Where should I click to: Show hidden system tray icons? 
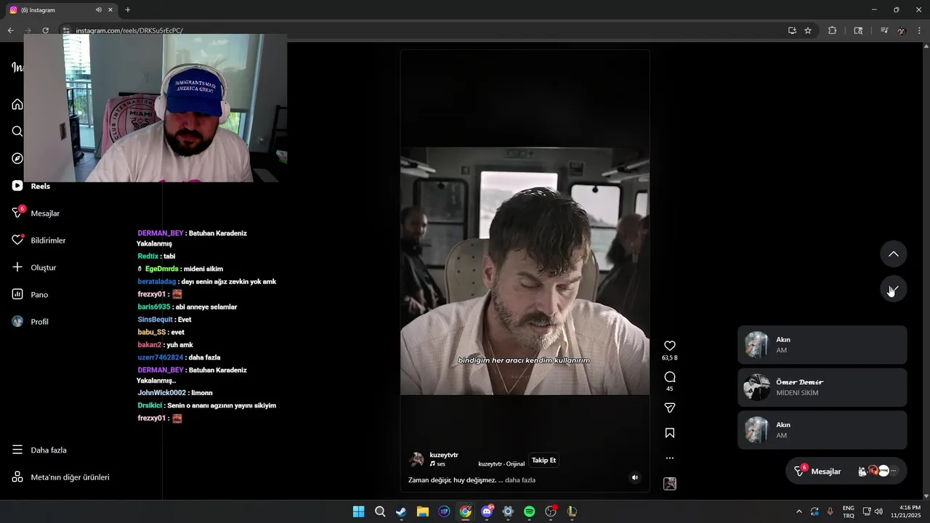coord(799,511)
